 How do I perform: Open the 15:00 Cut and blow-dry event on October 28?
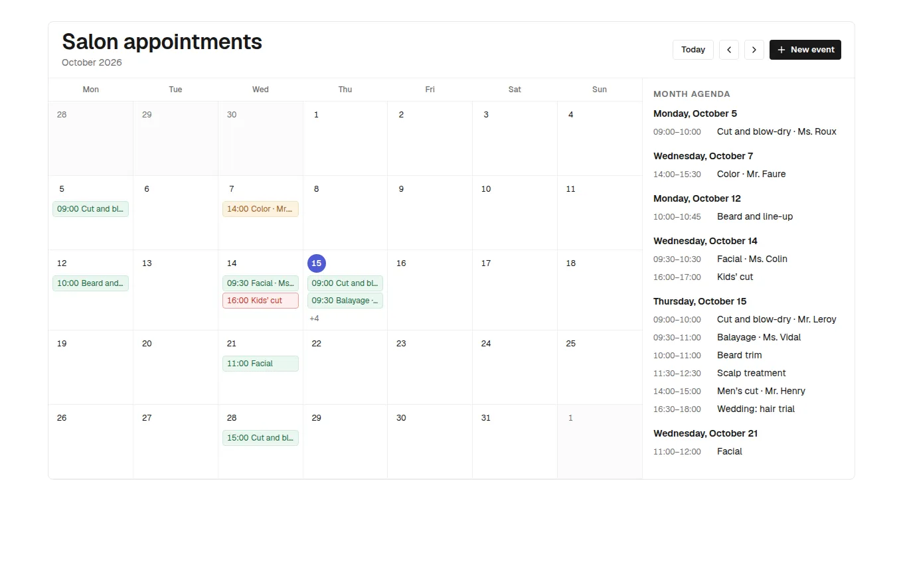coord(260,438)
